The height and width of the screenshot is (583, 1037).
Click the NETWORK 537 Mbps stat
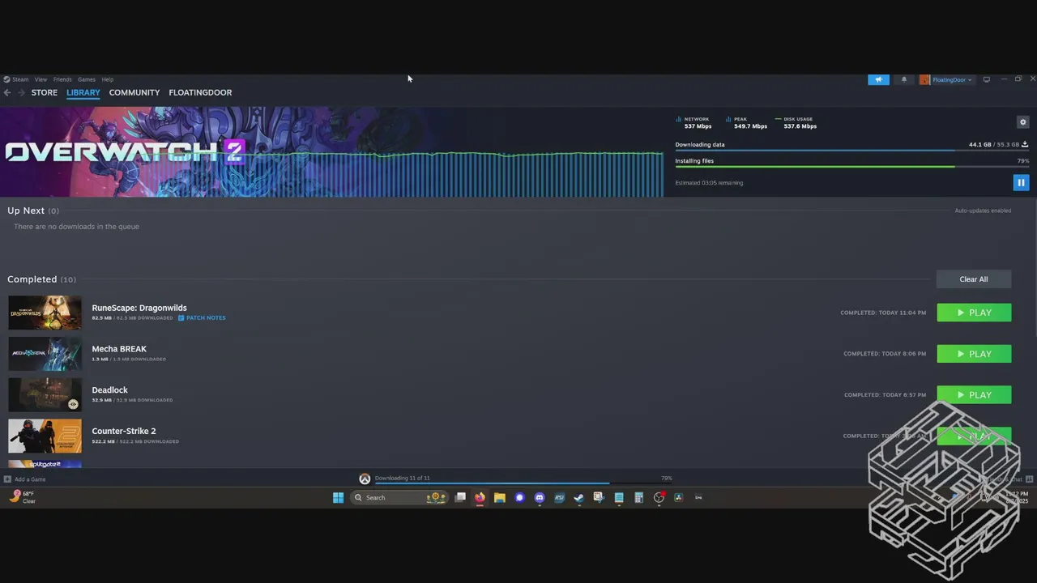(x=694, y=122)
